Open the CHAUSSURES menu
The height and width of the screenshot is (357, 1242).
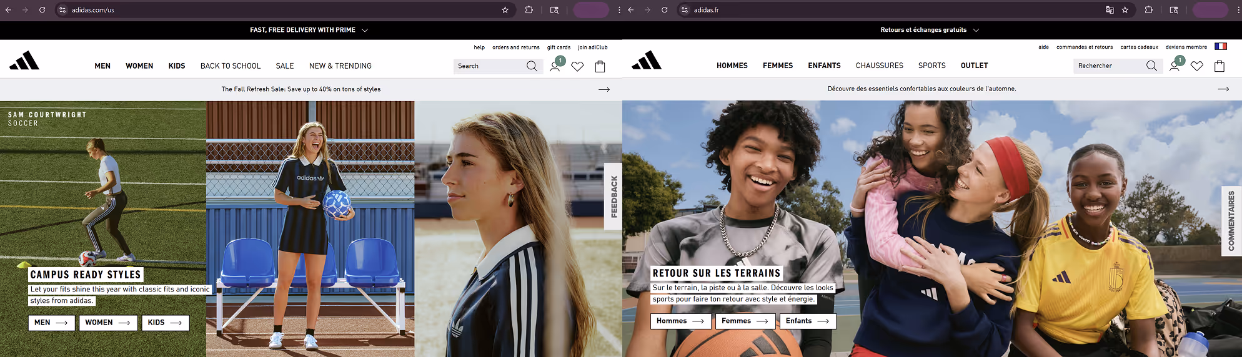[880, 66]
